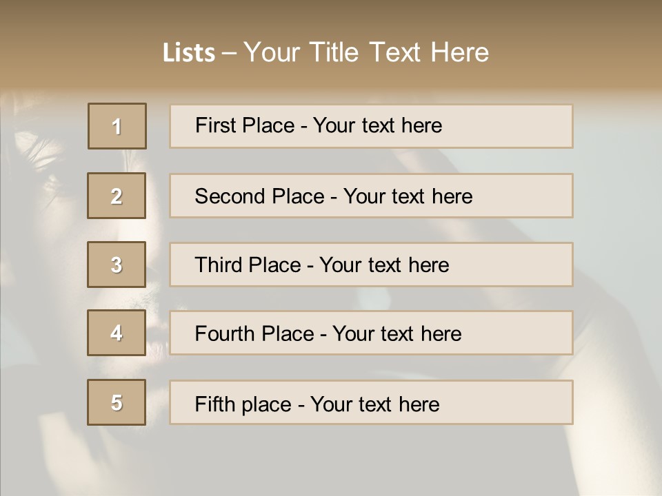Image resolution: width=662 pixels, height=496 pixels.
Task: Click the bold word Lists in title
Action: click(x=188, y=53)
